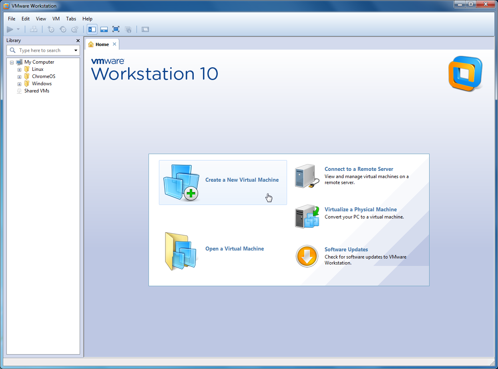The image size is (498, 369).
Task: Click the Software Updates download icon
Action: (x=307, y=256)
